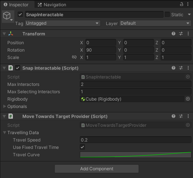
Task: Open Move Towards Target Provider help reference
Action: point(174,116)
